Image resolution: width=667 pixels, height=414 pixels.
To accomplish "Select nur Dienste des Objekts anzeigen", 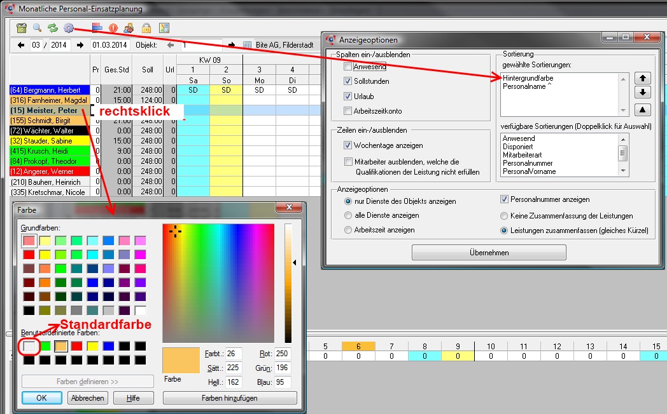I will click(x=348, y=201).
